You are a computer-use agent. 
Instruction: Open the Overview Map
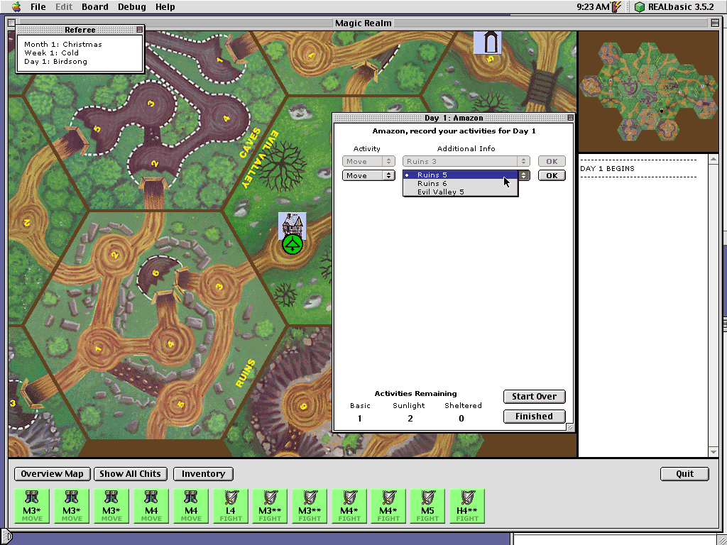(x=52, y=473)
